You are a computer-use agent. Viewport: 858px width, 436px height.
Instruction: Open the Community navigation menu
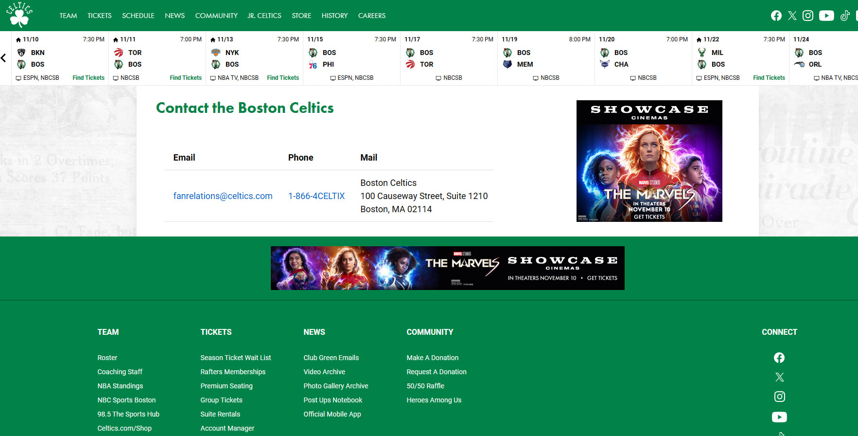pos(216,16)
